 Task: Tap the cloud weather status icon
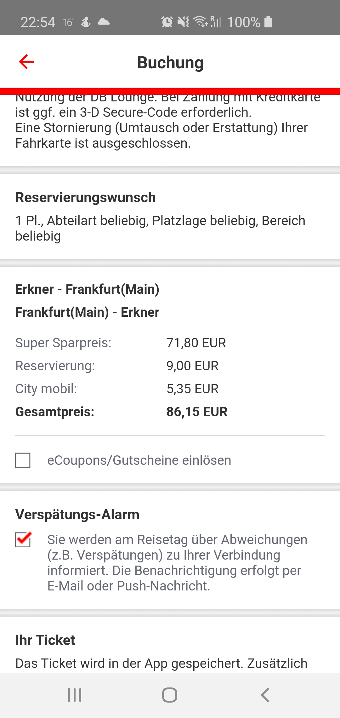[x=104, y=22]
